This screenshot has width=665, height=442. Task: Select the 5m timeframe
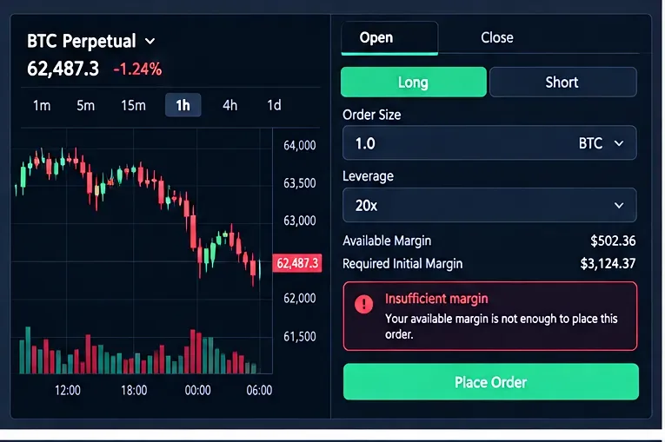(x=85, y=105)
